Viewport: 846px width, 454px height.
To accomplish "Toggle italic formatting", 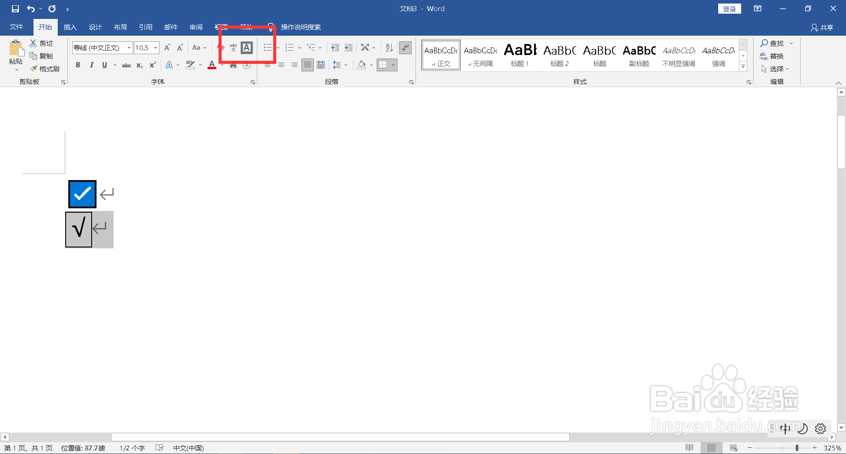I will pos(91,65).
